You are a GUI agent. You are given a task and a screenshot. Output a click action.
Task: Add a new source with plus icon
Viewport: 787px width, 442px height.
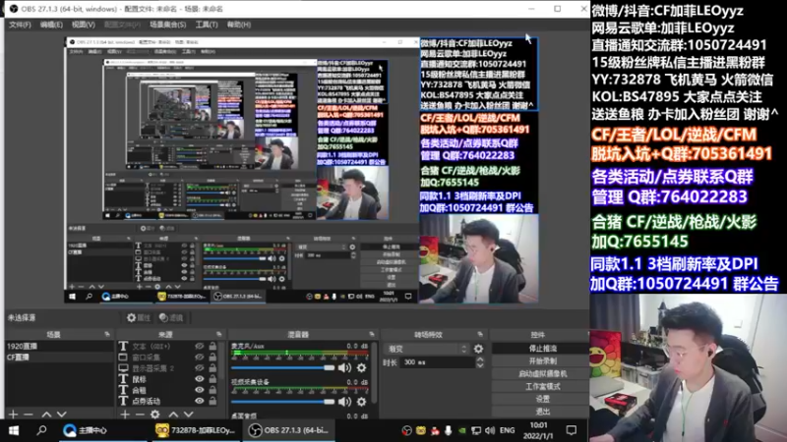tap(125, 414)
